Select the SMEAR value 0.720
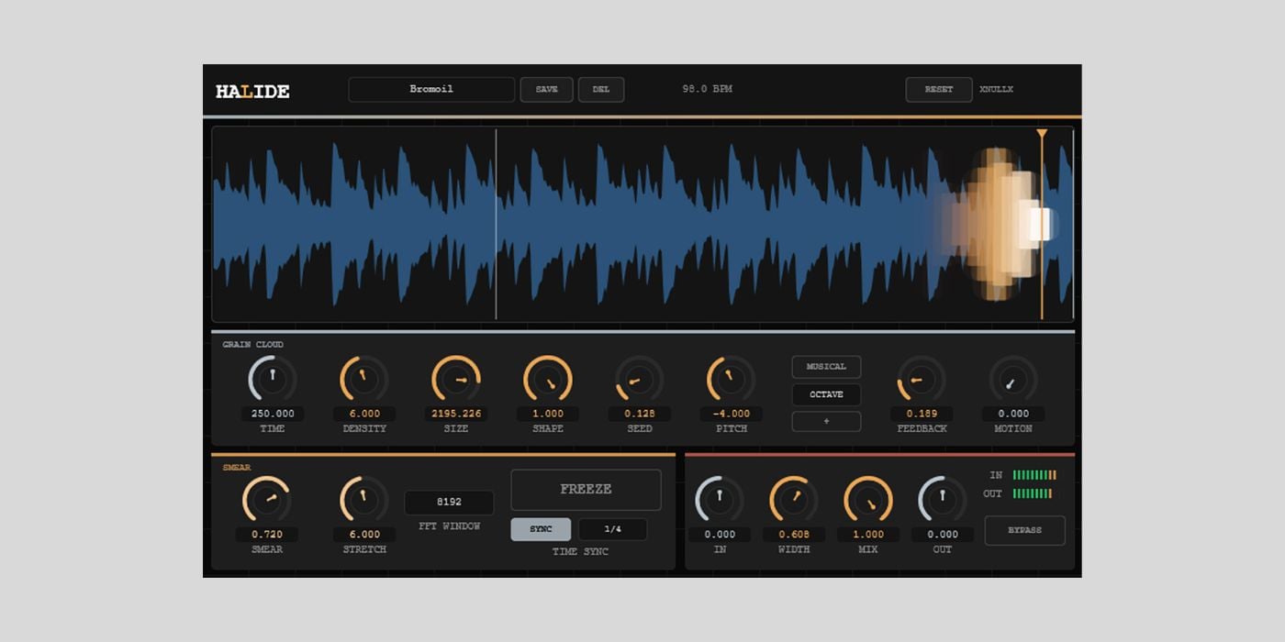Viewport: 1285px width, 642px height. (x=267, y=534)
